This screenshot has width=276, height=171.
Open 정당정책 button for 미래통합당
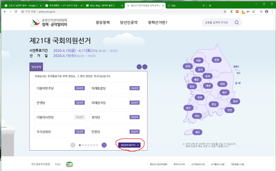pos(134,88)
